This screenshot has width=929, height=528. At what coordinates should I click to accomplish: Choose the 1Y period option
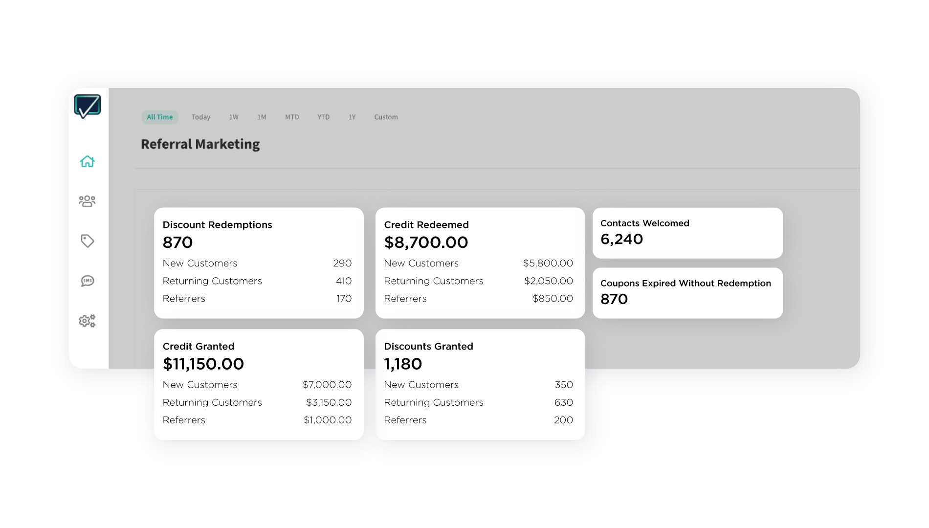coord(352,117)
